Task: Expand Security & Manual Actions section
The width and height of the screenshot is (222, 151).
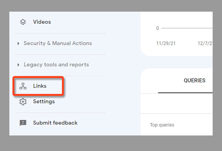Action: [18, 43]
